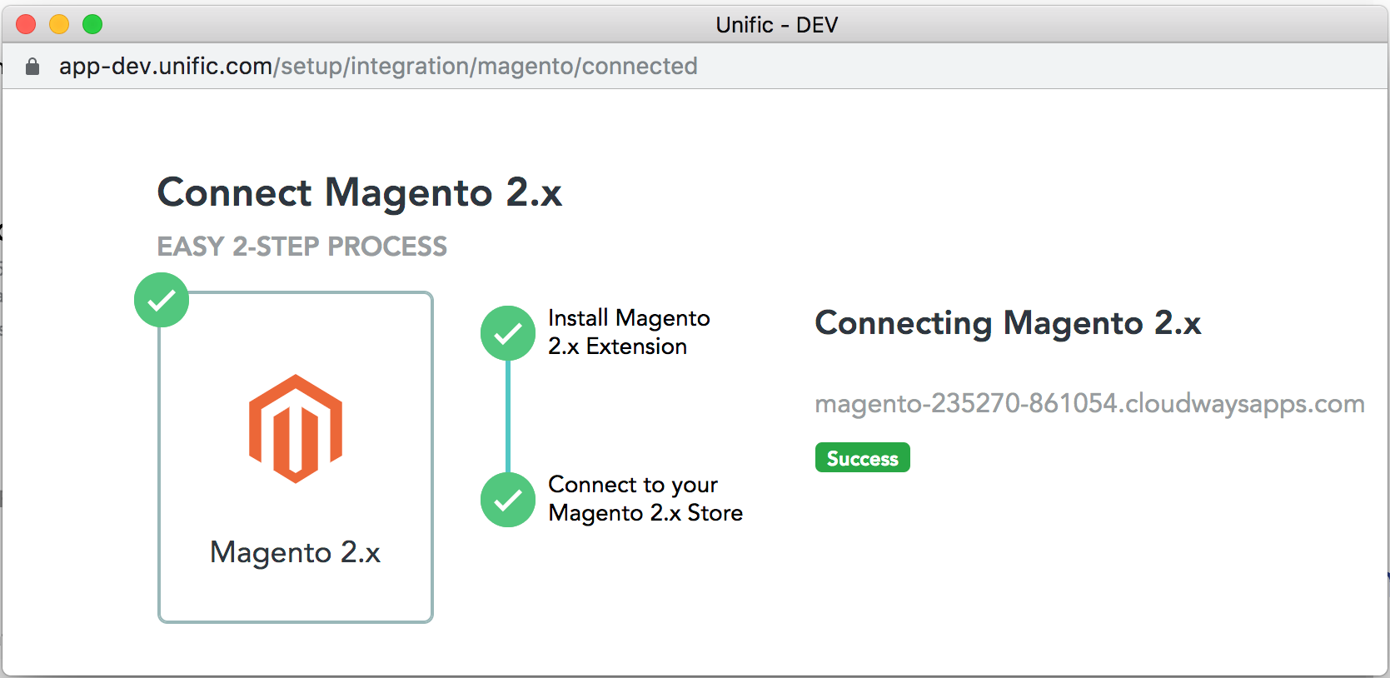1390x678 pixels.
Task: Close the window with the red button
Action: [x=26, y=25]
